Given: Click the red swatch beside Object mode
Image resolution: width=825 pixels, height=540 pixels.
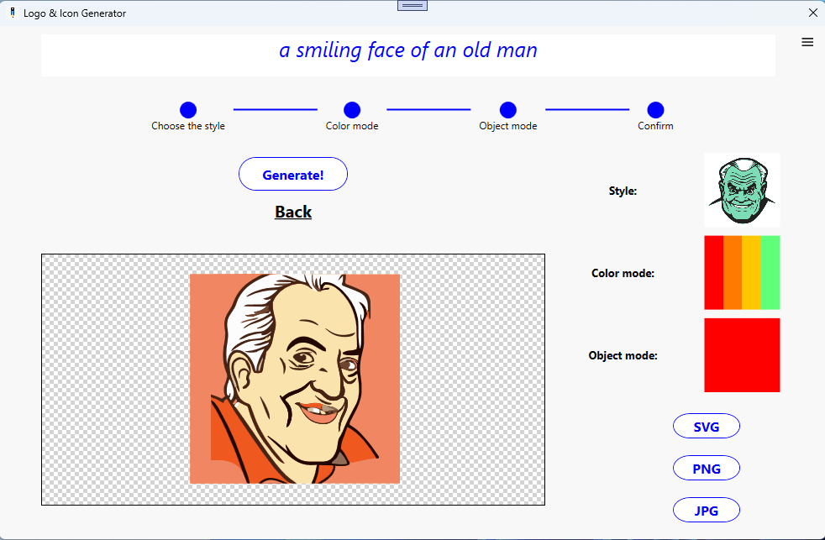Looking at the screenshot, I should click(x=742, y=355).
